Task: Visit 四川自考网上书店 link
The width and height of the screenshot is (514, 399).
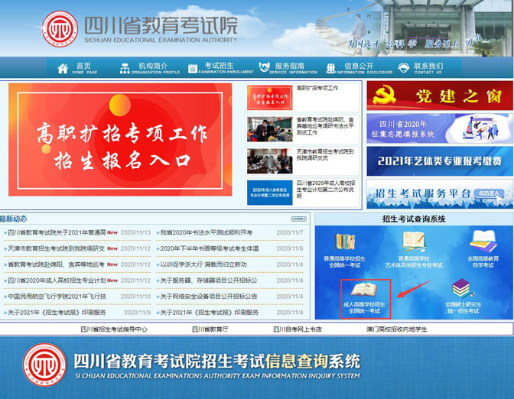Action: pos(297,329)
